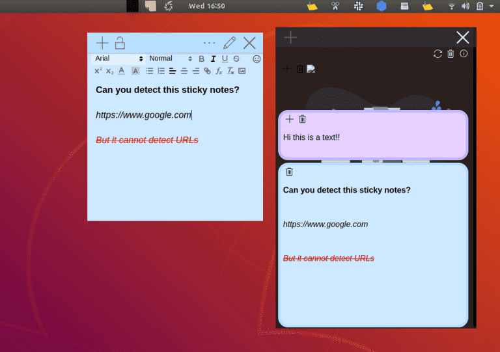Screen dimensions: 500x352
Task: Center align the text
Action: pos(184,71)
